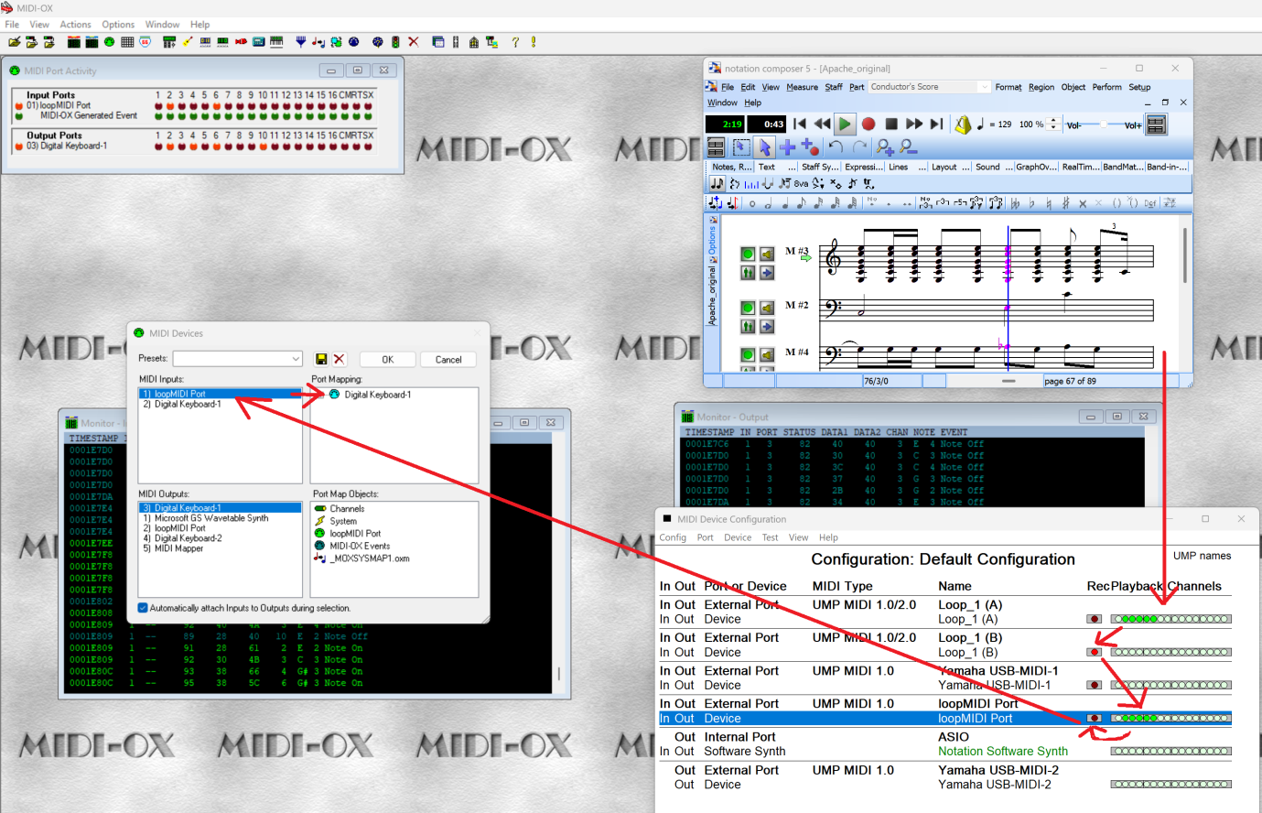1262x813 pixels.
Task: Click the piano keyboard icon in MIDI-OX toolbar
Action: (x=276, y=42)
